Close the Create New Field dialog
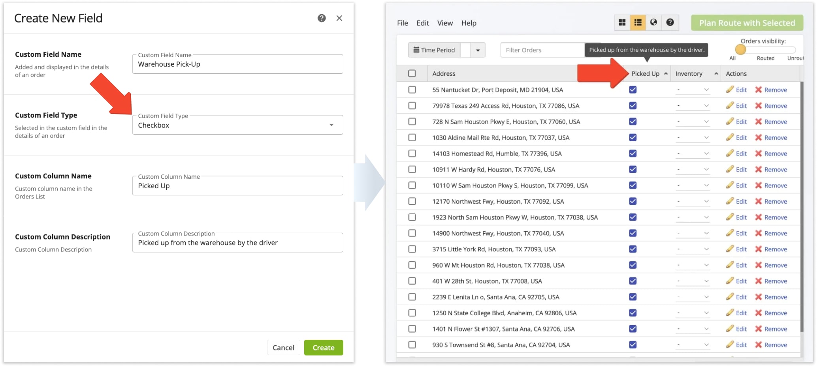This screenshot has height=367, width=817. [x=339, y=18]
